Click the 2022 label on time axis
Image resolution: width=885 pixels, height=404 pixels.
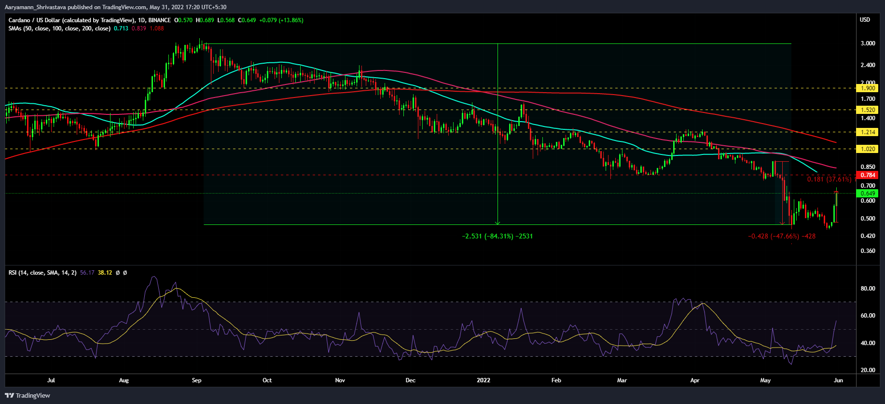(x=484, y=380)
